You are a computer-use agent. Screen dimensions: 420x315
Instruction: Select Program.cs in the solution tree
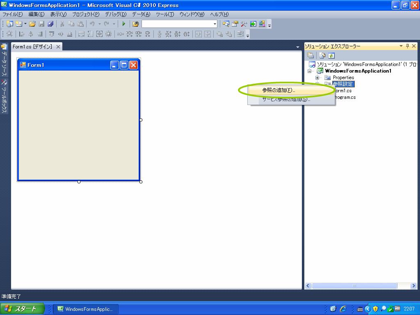point(345,97)
